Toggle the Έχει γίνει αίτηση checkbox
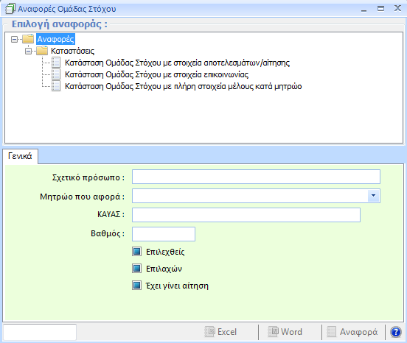Viewport: 407px width, 343px height. [137, 286]
